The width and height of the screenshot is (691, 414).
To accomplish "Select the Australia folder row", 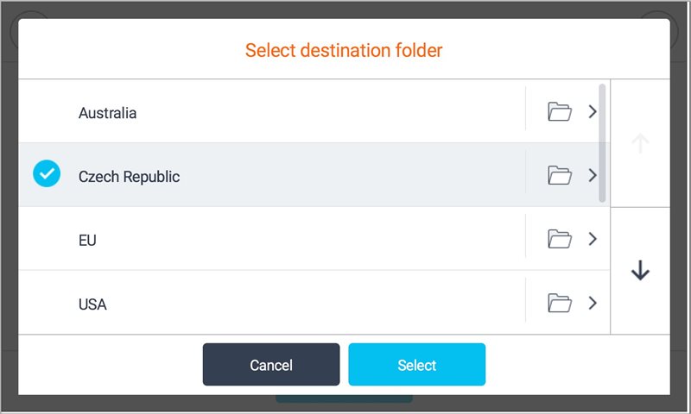I will (x=272, y=111).
